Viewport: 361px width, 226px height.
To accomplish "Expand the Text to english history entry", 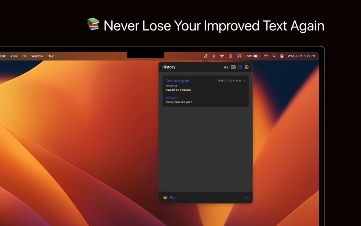I will click(244, 81).
